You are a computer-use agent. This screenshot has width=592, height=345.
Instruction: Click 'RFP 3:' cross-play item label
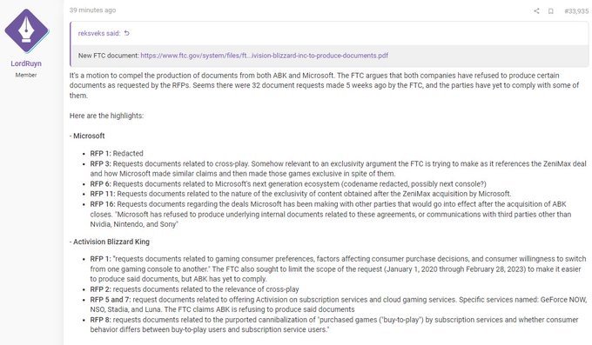pyautogui.click(x=100, y=163)
